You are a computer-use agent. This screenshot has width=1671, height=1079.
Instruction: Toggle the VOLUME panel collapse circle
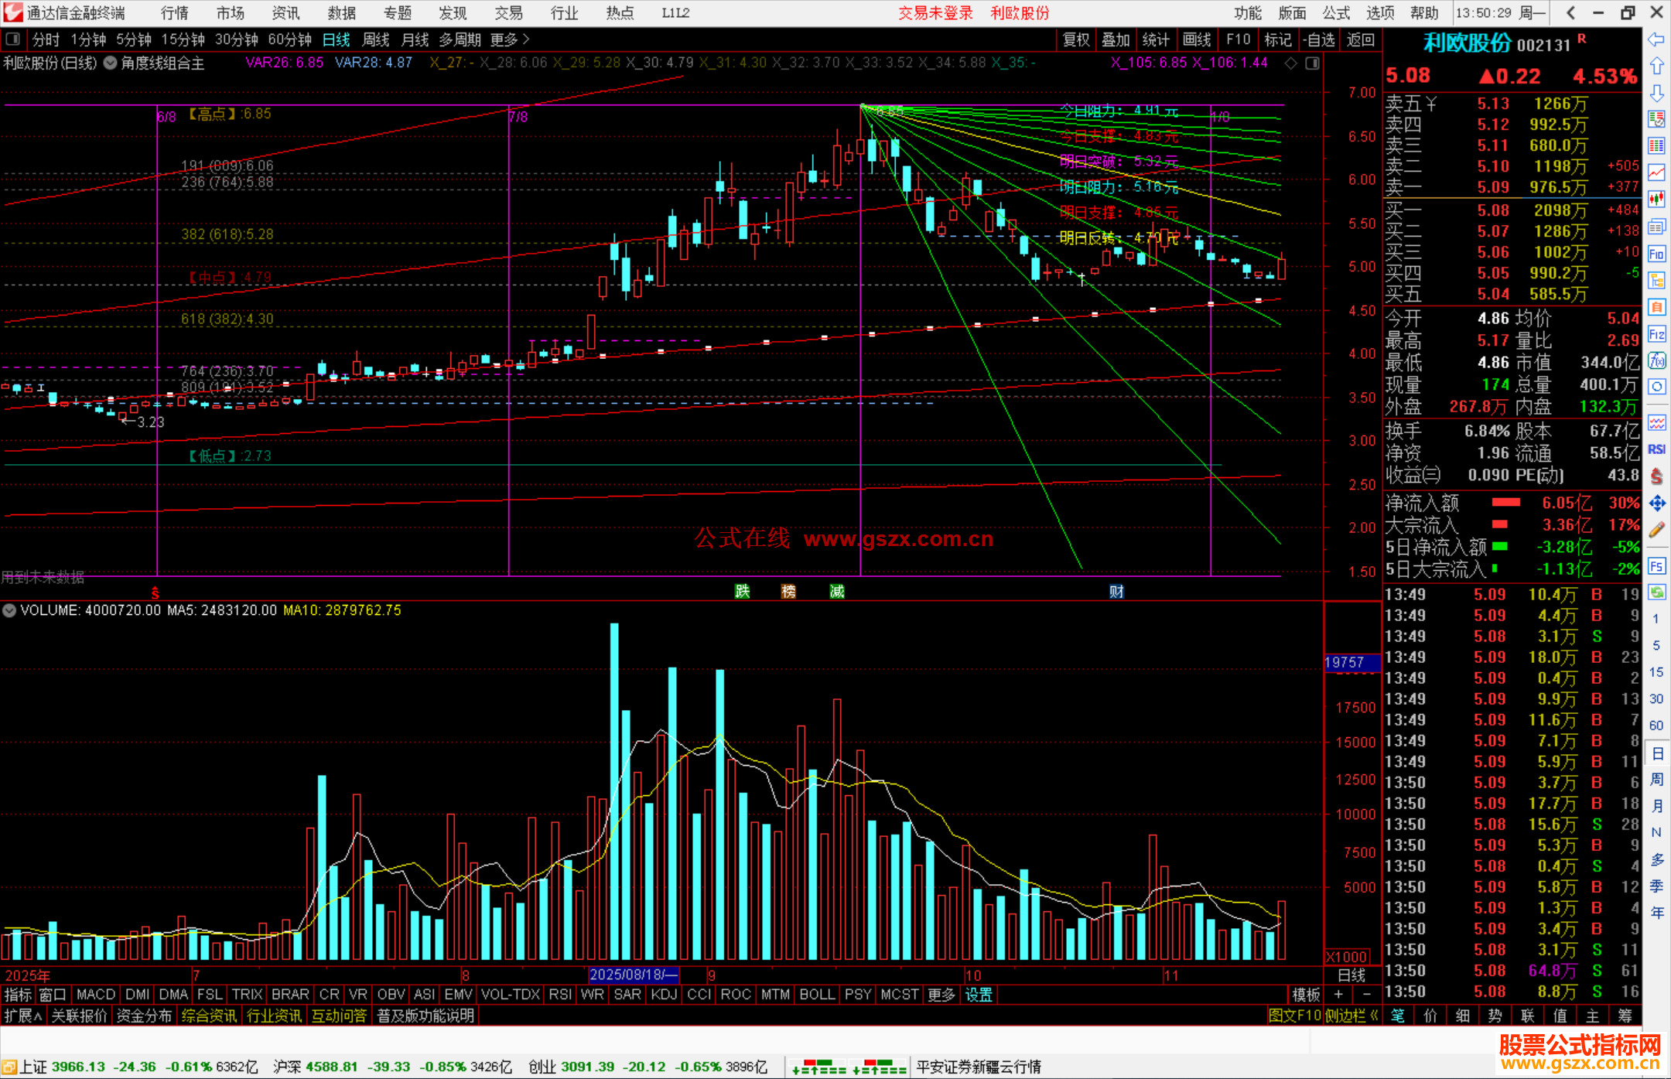click(9, 610)
